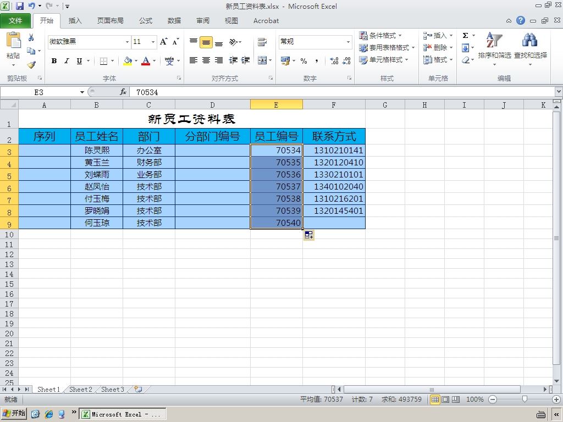This screenshot has width=563, height=422.
Task: Expand the formula bar
Action: (x=559, y=92)
